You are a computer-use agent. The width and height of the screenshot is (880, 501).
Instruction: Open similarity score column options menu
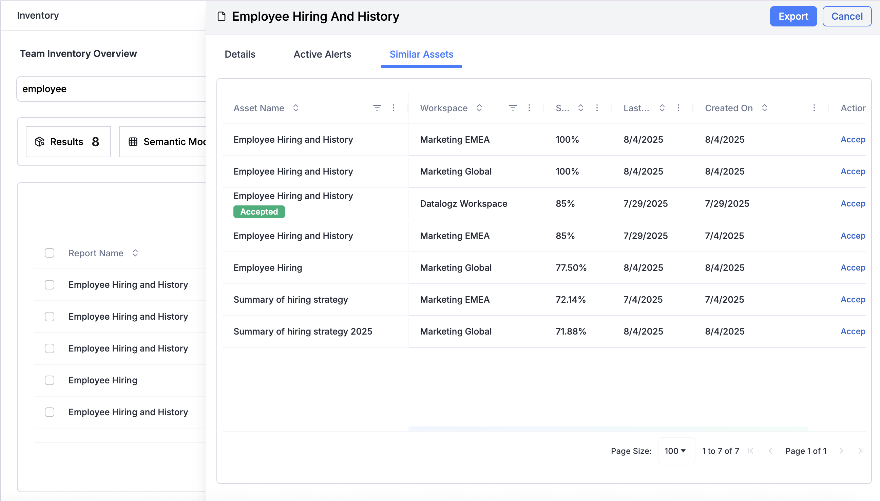tap(597, 108)
